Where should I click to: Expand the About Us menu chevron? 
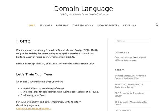(x=136, y=25)
